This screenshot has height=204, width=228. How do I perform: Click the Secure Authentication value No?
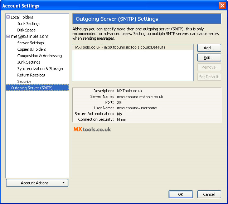[120, 114]
